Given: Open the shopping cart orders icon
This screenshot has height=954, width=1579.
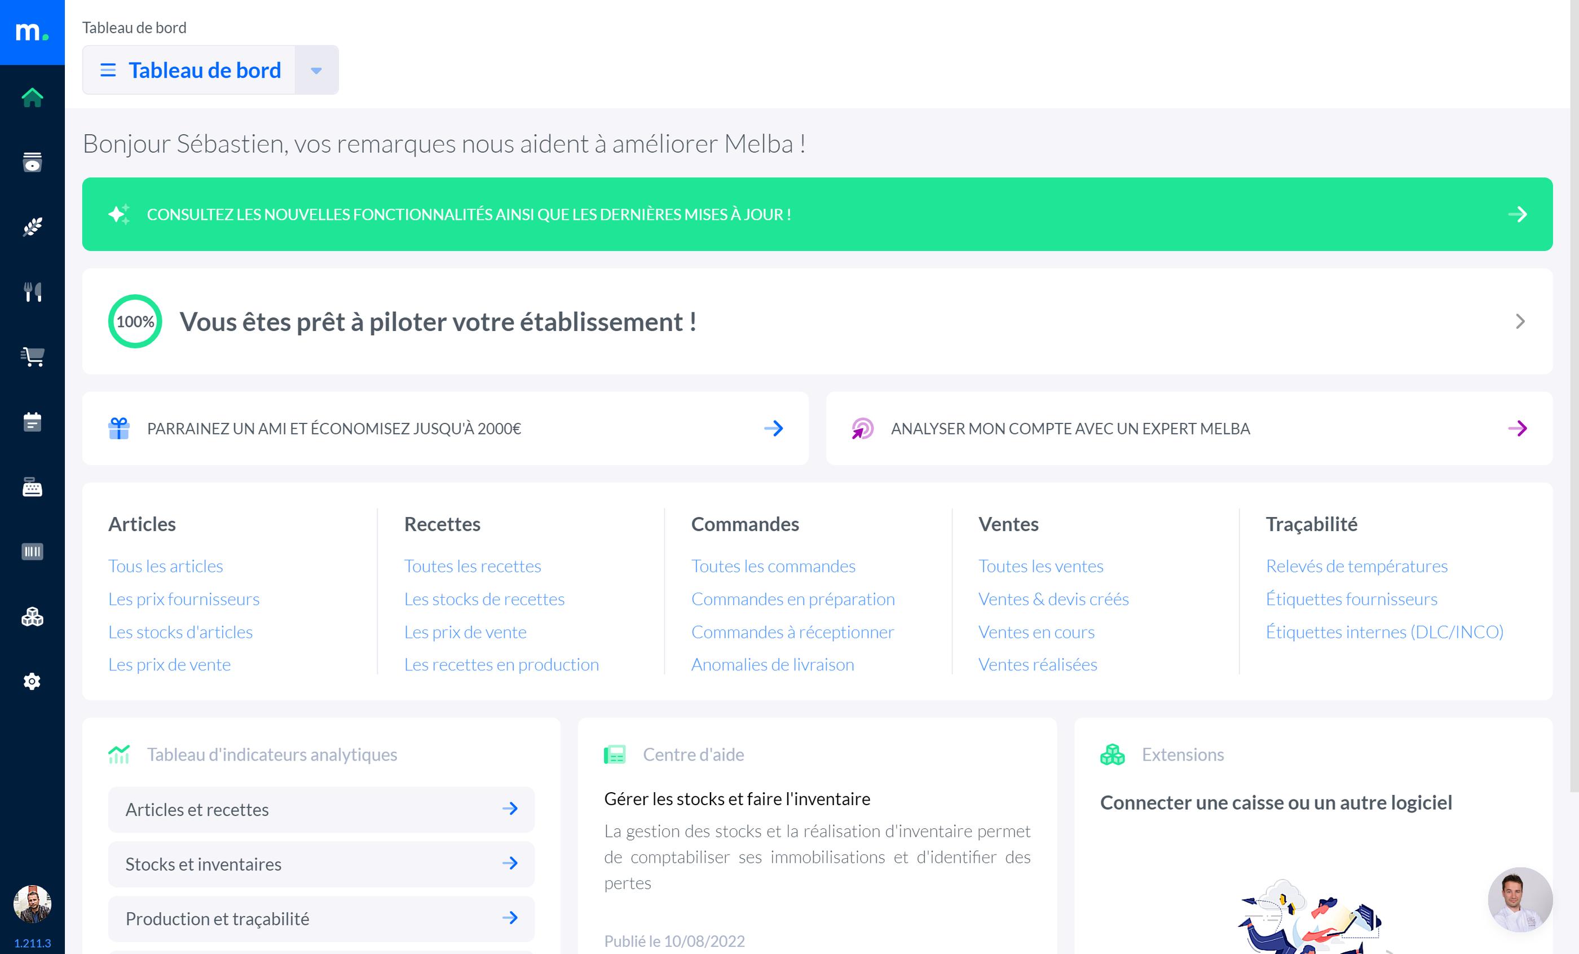Looking at the screenshot, I should 32,357.
